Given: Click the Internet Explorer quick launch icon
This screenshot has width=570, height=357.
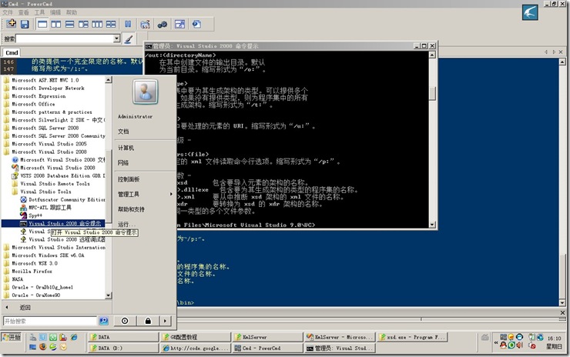Looking at the screenshot, I should tap(74, 338).
